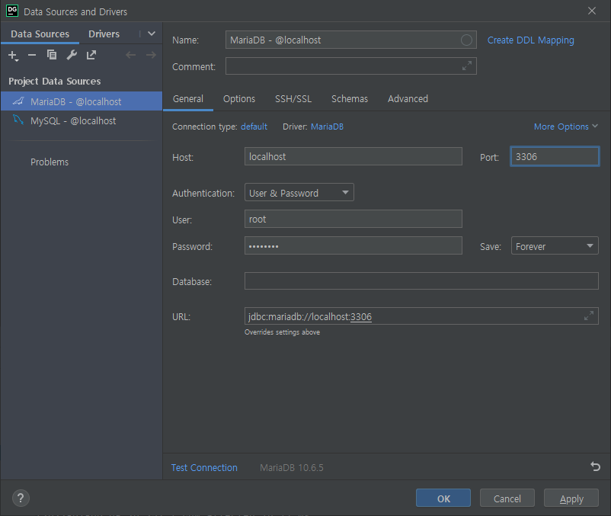Viewport: 611px width, 516px height.
Task: Expand the tabs overflow chevron beside Drivers
Action: point(152,34)
